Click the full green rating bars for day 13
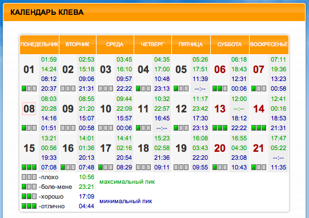Image resolution: width=309 pixels, height=218 pixels. point(220,128)
